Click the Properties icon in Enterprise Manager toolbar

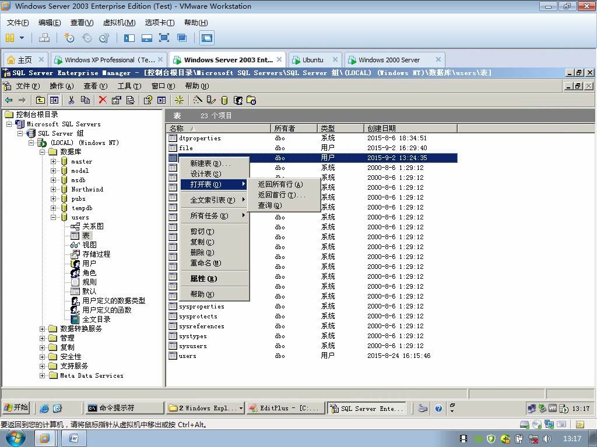point(116,100)
